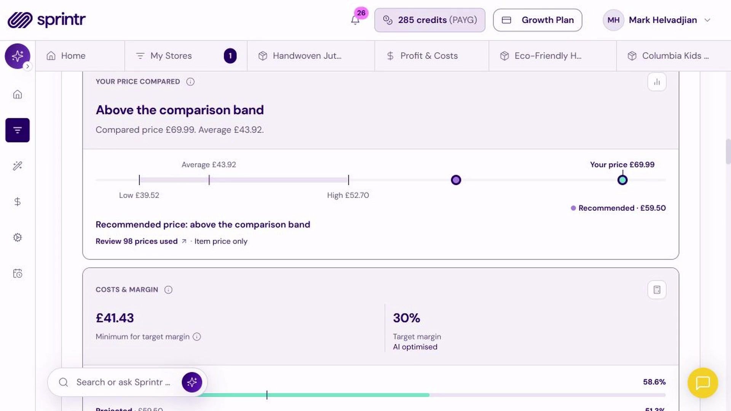731x411 pixels.
Task: Open the dollar pricing icon in sidebar
Action: point(18,202)
